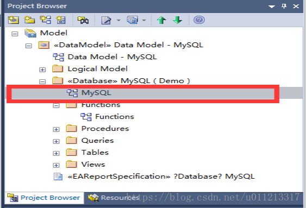Select «DataModel» Data Model - MySQL package

128,45
